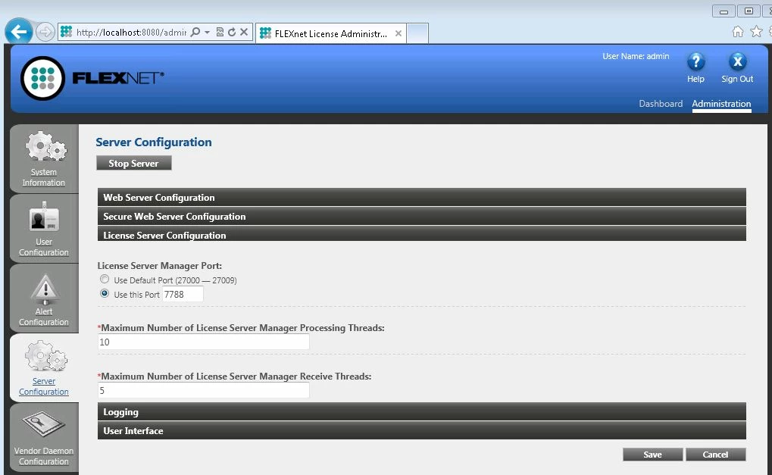Open address bar search dropdown arrow
Screen dimensions: 772x475
(208, 32)
